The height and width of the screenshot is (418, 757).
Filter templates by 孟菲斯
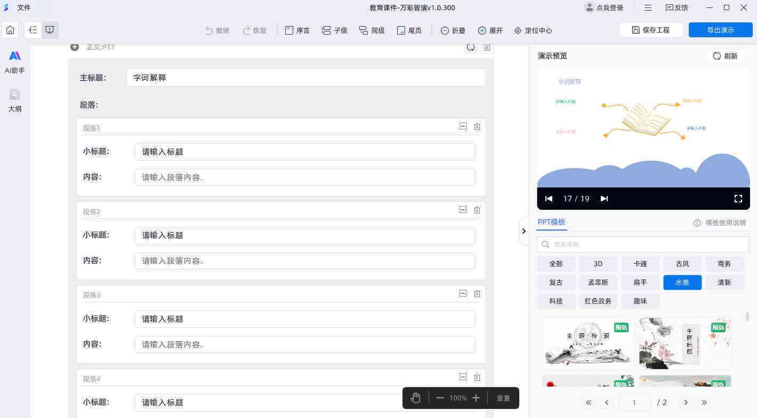(x=598, y=282)
